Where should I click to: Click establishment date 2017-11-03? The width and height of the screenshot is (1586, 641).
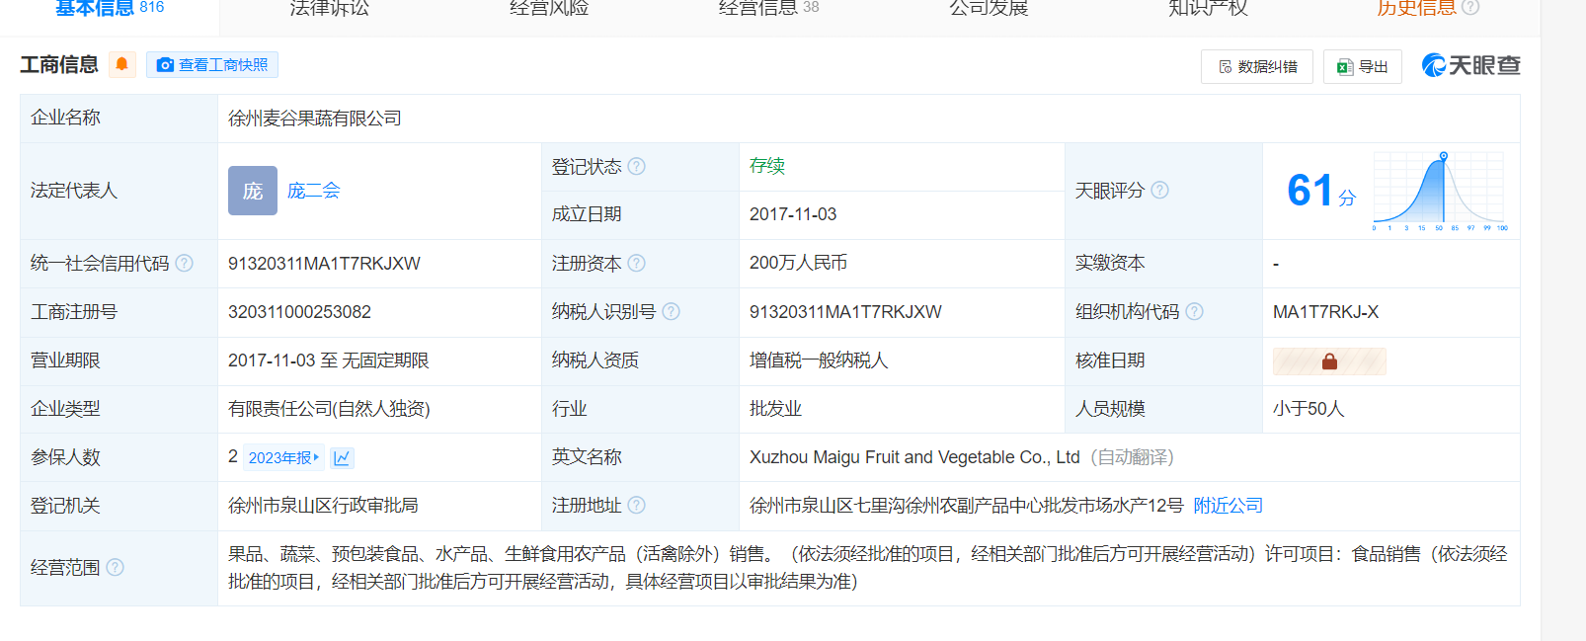(793, 214)
